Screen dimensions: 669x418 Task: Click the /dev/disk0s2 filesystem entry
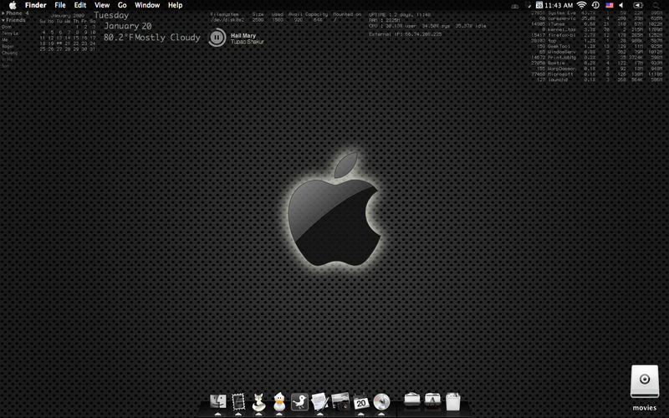point(227,19)
